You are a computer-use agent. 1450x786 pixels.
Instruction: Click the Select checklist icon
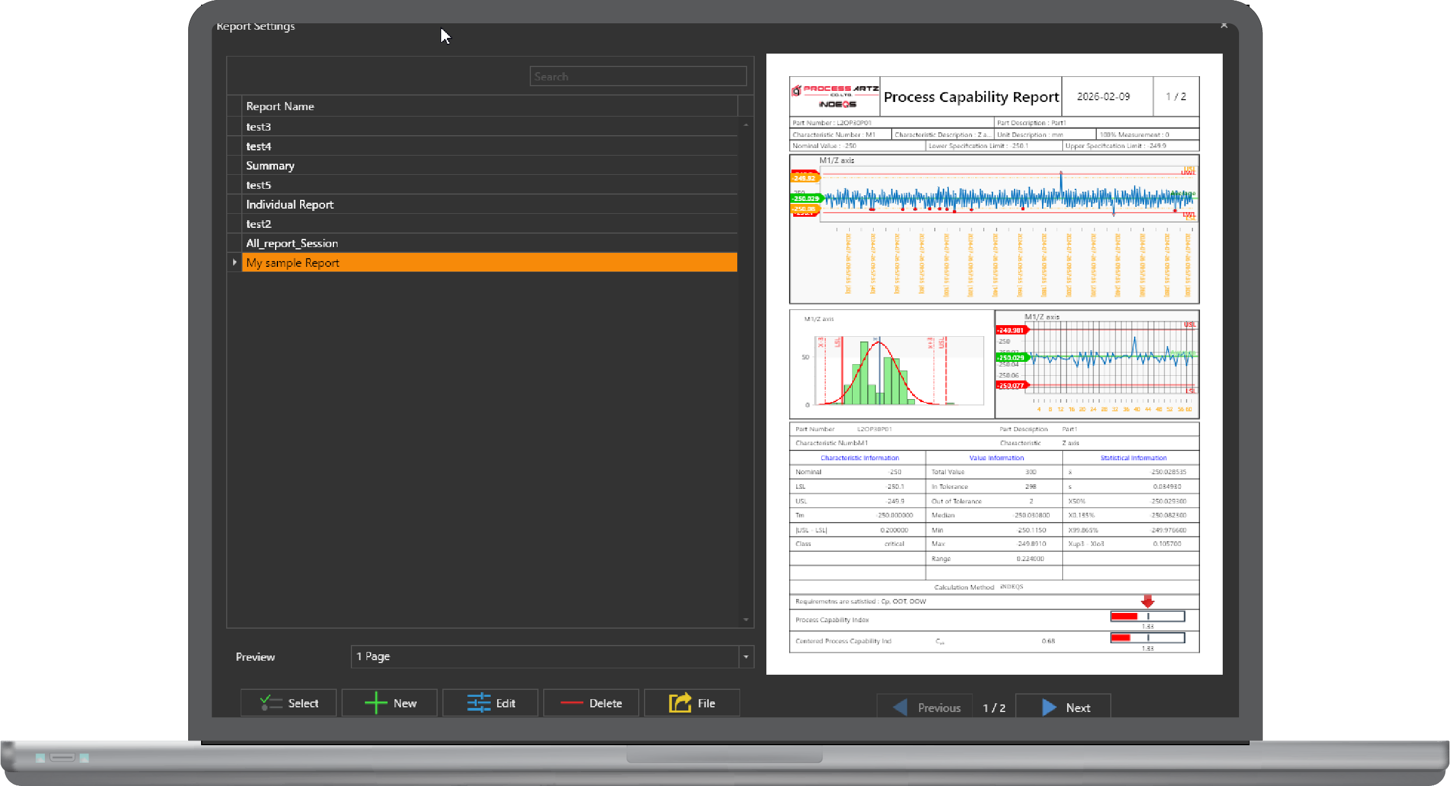click(271, 703)
